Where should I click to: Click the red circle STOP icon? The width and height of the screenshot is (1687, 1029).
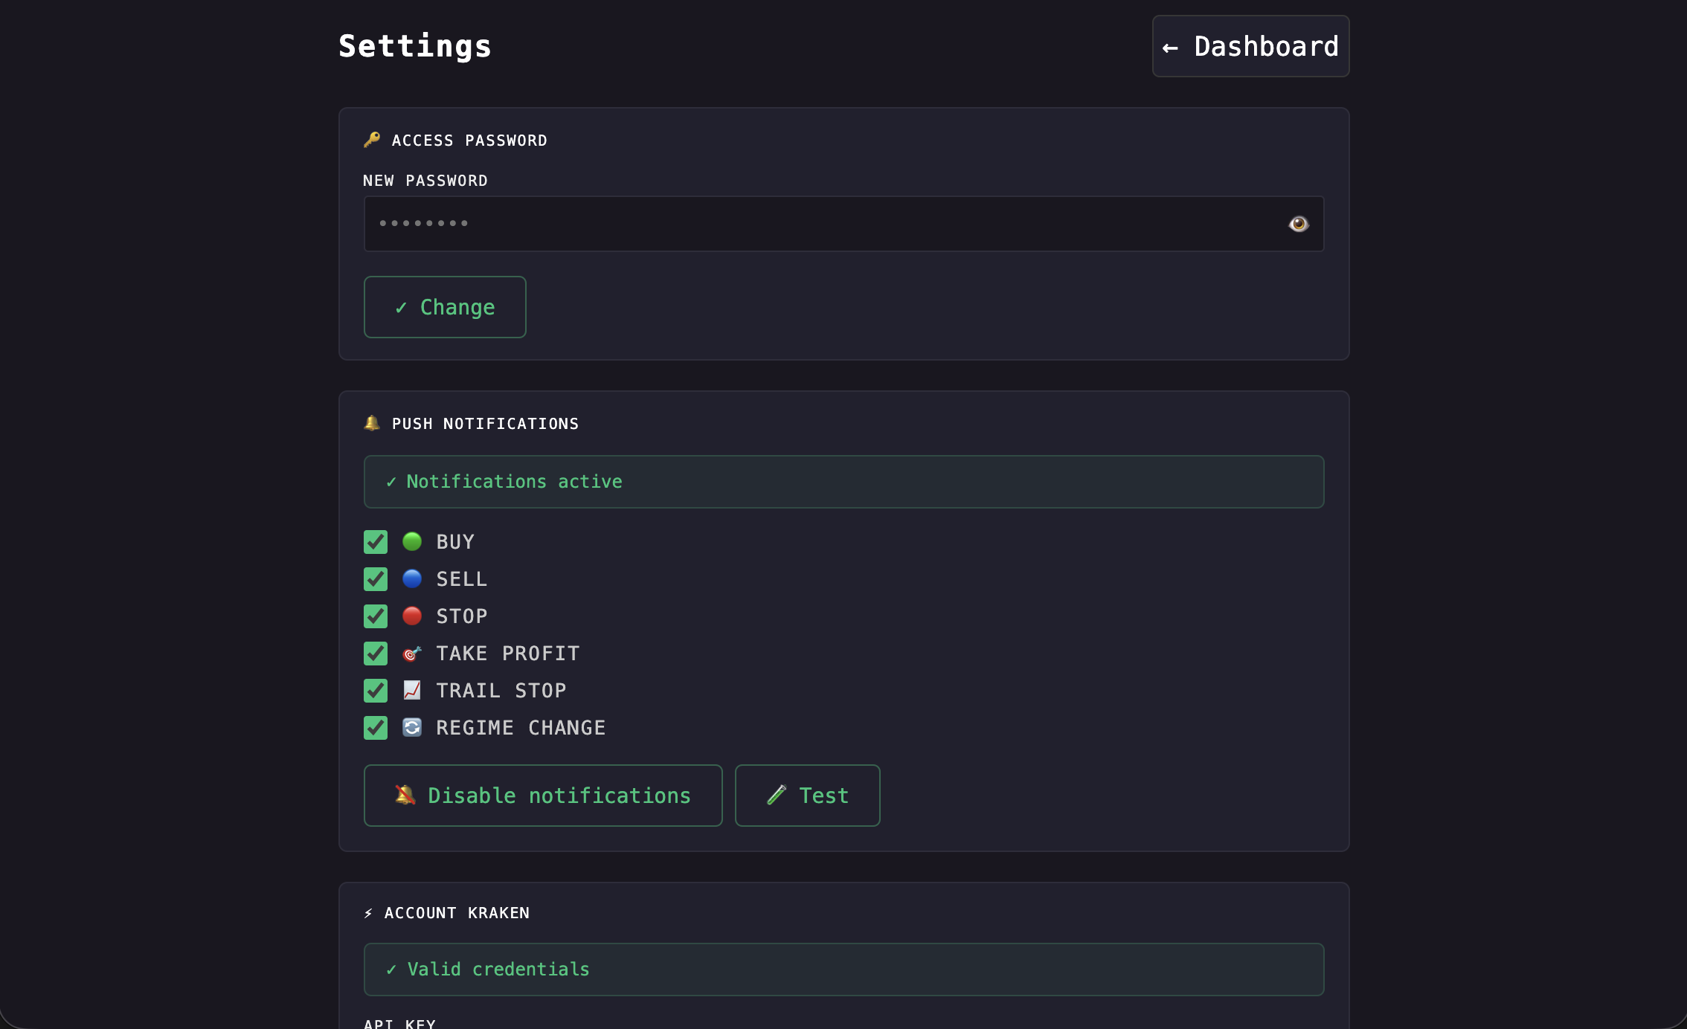point(412,616)
